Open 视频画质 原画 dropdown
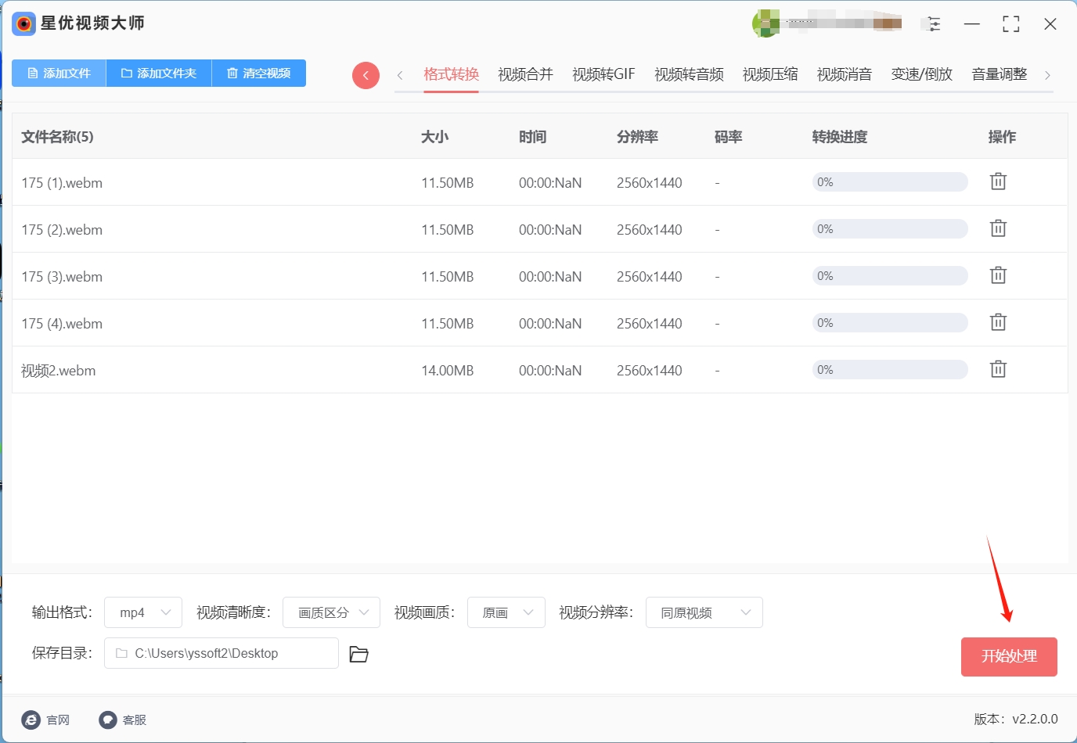 pos(506,612)
